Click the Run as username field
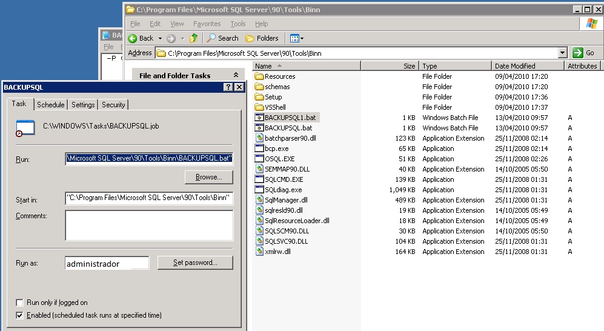The image size is (604, 331). coord(107,263)
